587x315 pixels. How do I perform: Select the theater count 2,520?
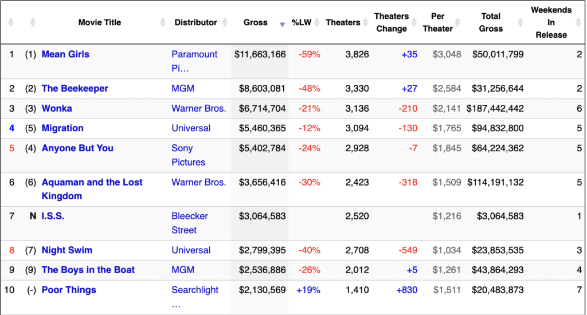click(357, 216)
